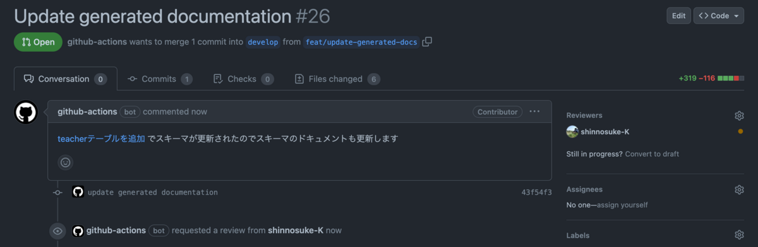Add emoji reaction with smiley icon

coord(65,163)
